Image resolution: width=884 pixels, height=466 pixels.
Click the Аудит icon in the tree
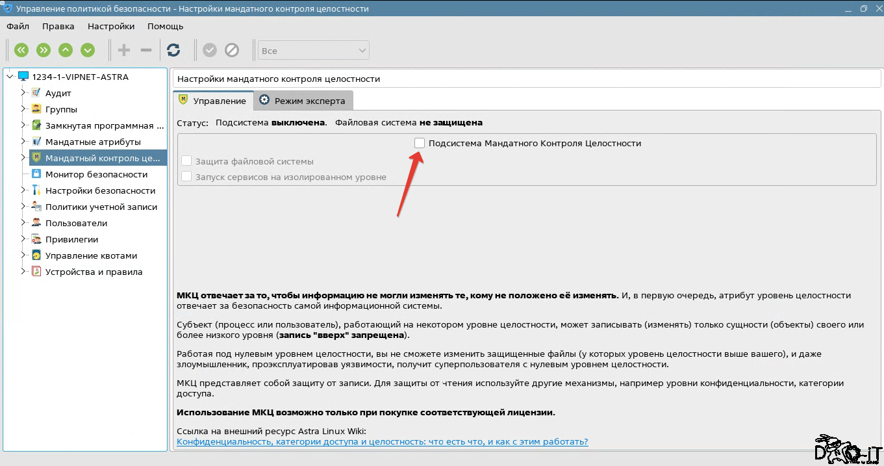coord(36,93)
